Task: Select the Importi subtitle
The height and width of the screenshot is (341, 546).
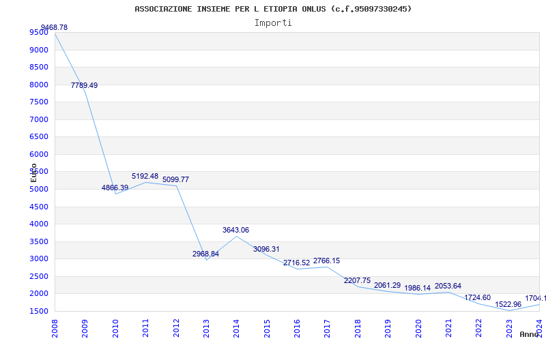Action: point(273,23)
